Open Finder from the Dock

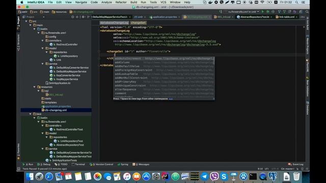[x=30, y=176]
